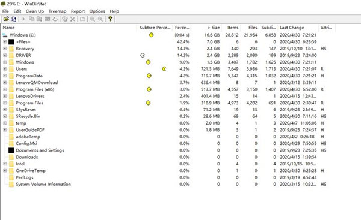The image size is (361, 220).
Task: Expand the Recovery folder node
Action: [5, 49]
